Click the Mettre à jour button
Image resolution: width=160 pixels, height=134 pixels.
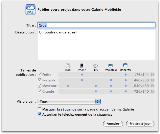tap(140, 124)
